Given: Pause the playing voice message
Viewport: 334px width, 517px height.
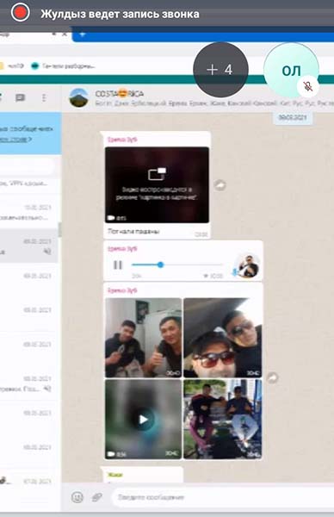Looking at the screenshot, I should 118,265.
